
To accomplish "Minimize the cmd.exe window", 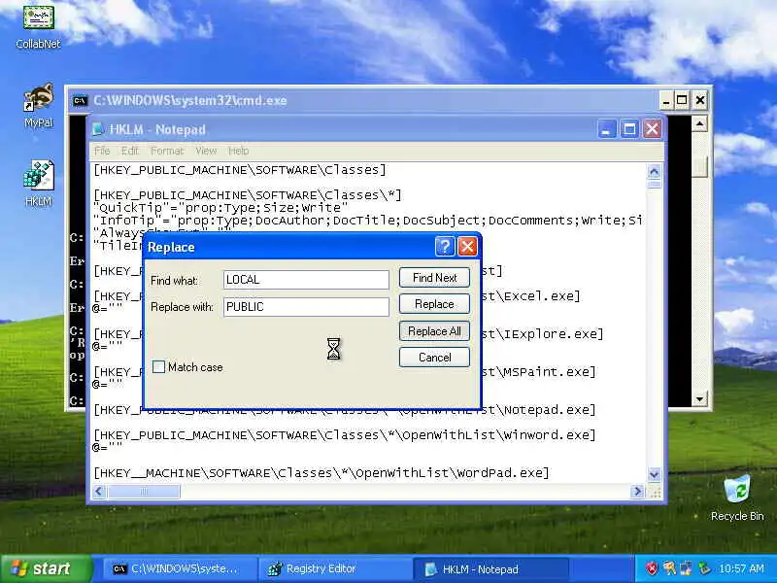I will [x=666, y=101].
